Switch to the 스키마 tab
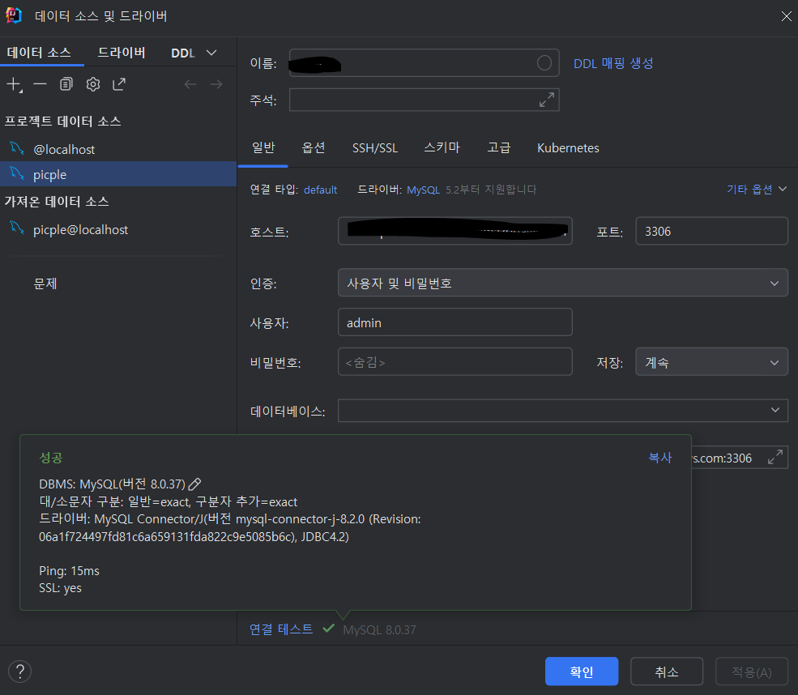Viewport: 798px width, 695px height. pyautogui.click(x=442, y=148)
